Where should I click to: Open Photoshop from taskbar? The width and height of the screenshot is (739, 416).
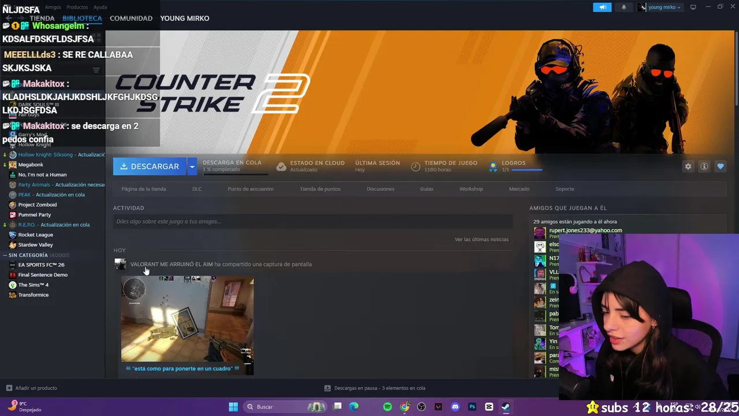click(472, 407)
